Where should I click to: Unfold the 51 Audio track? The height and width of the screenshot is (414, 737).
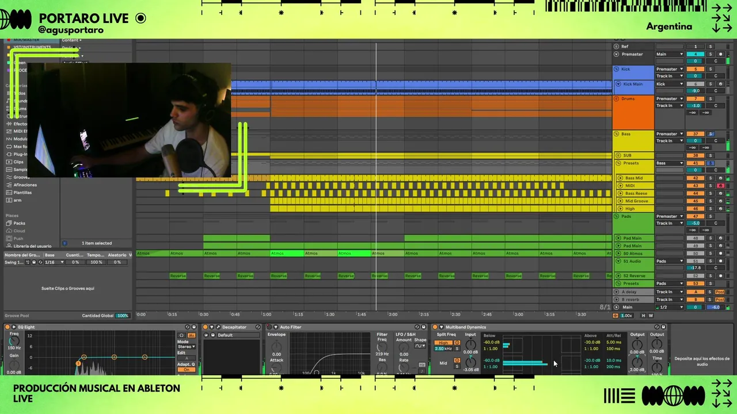[618, 261]
